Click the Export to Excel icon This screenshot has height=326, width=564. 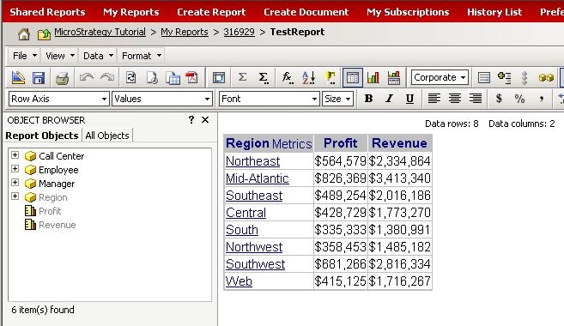[x=173, y=77]
